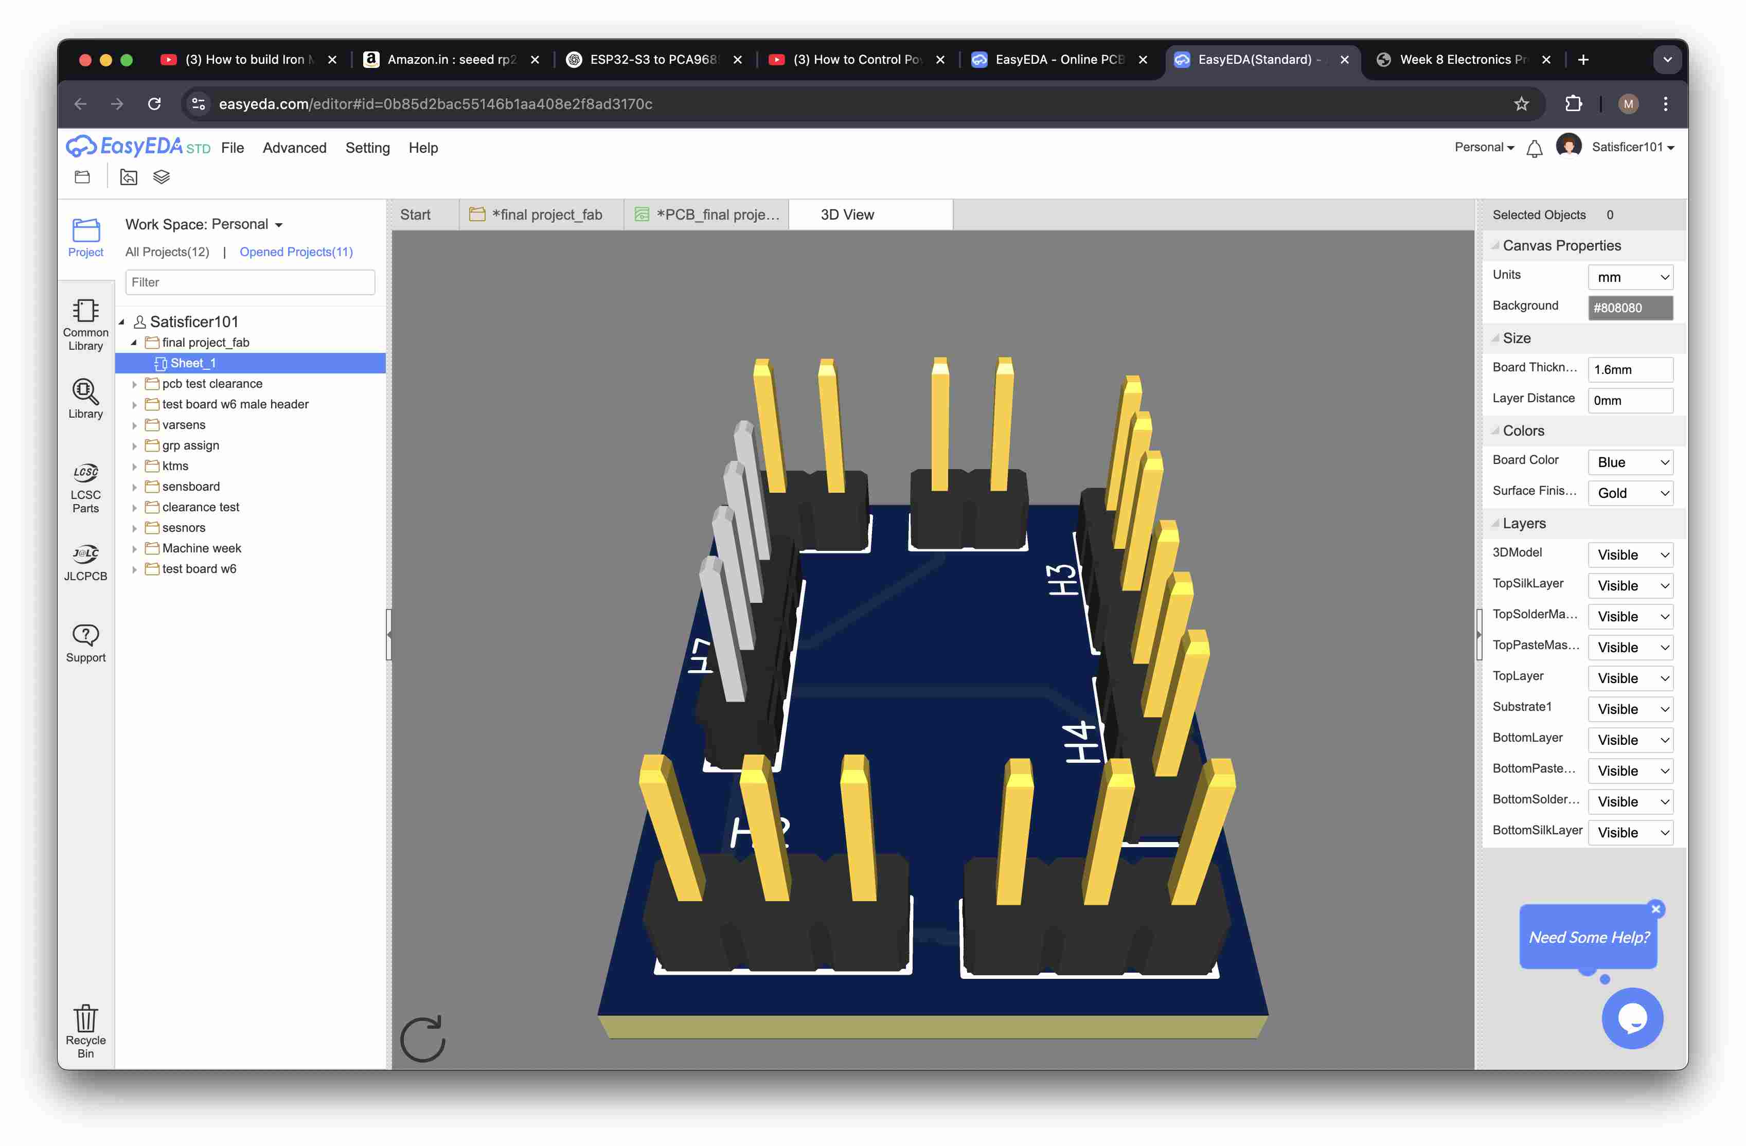Change TopPasteMask layer visibility
This screenshot has height=1146, width=1746.
[x=1631, y=647]
